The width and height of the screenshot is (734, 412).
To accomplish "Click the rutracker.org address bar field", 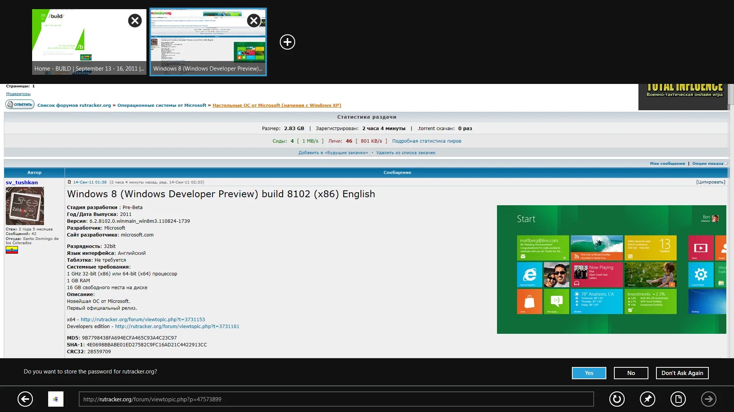I will (336, 399).
